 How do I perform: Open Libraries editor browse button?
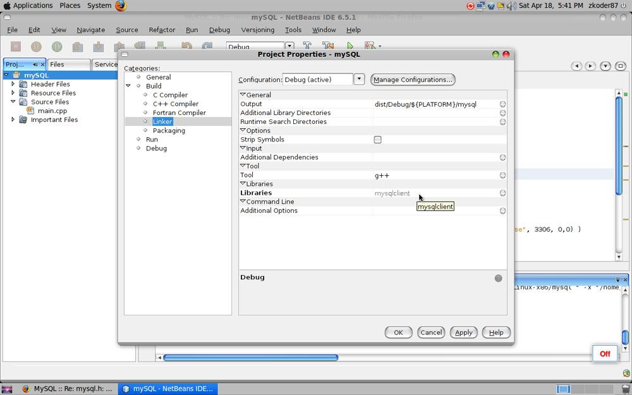click(x=502, y=193)
